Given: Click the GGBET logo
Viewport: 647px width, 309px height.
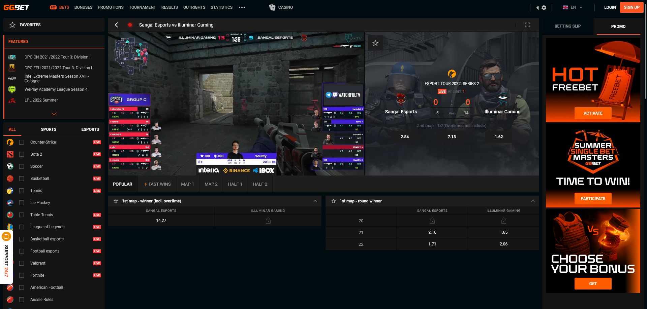Looking at the screenshot, I should pos(17,7).
